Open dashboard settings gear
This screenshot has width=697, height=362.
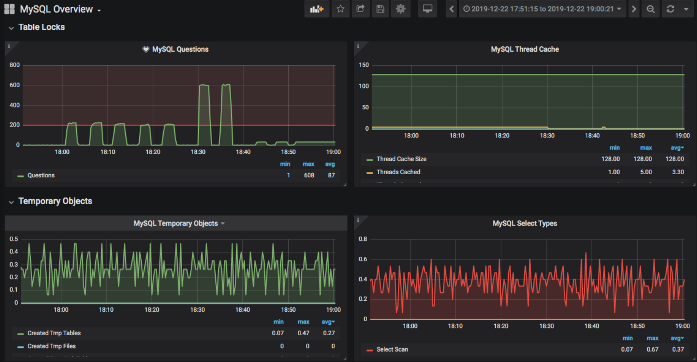click(x=401, y=9)
